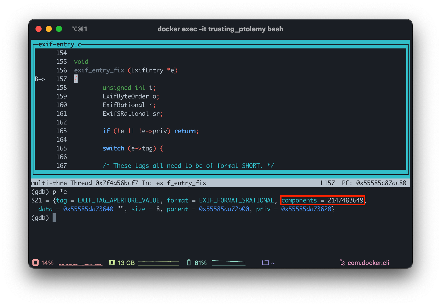Click the parent address 0x55585da72b00
The height and width of the screenshot is (306, 441).
[224, 209]
